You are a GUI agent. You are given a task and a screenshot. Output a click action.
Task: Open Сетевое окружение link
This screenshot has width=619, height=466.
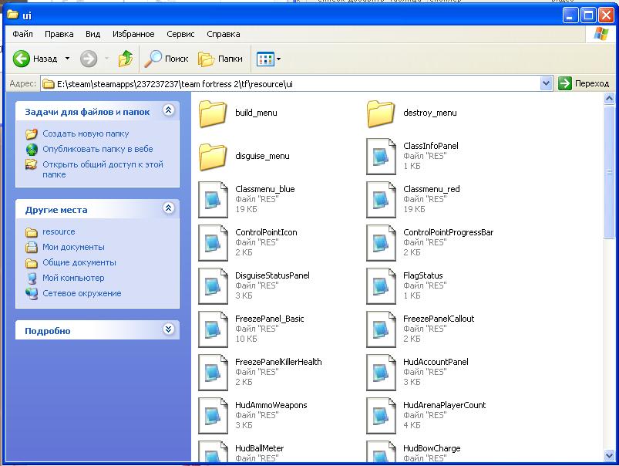[x=82, y=293]
